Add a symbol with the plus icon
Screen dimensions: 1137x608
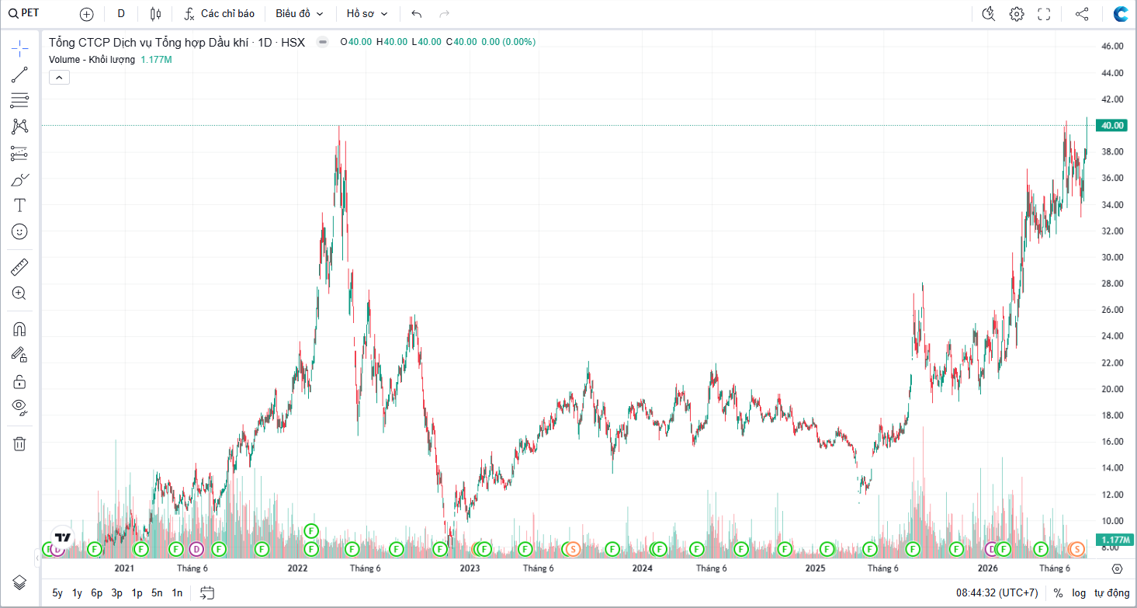point(86,14)
